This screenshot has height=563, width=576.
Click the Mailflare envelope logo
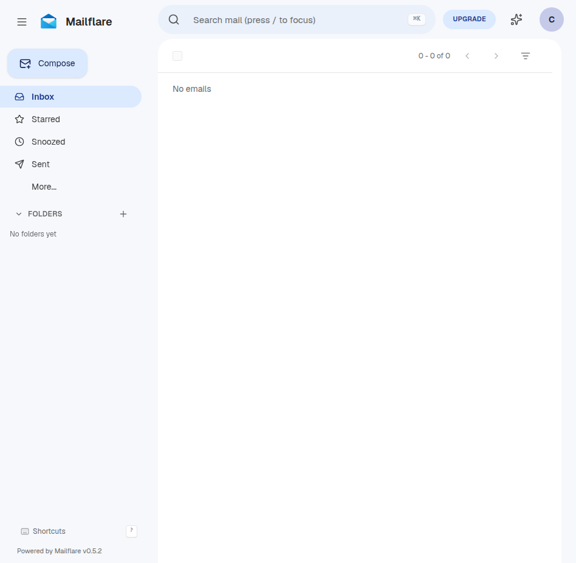click(x=49, y=21)
